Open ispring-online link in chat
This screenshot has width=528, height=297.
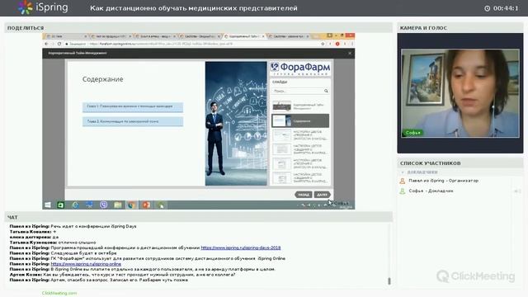tap(86, 264)
